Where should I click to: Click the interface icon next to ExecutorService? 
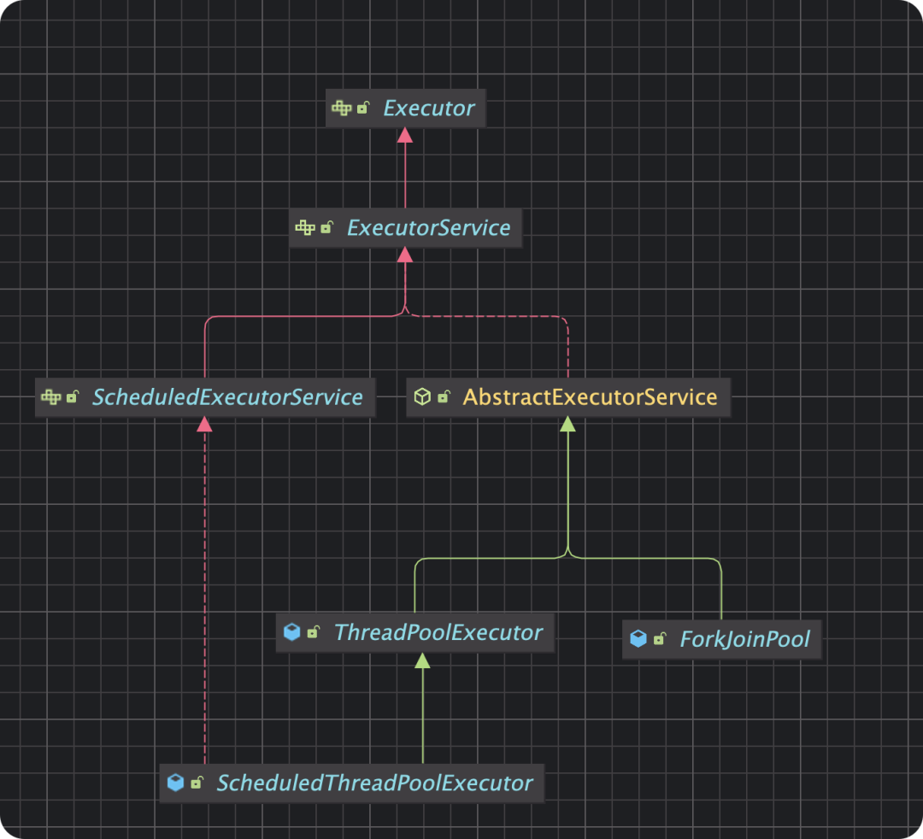click(306, 228)
